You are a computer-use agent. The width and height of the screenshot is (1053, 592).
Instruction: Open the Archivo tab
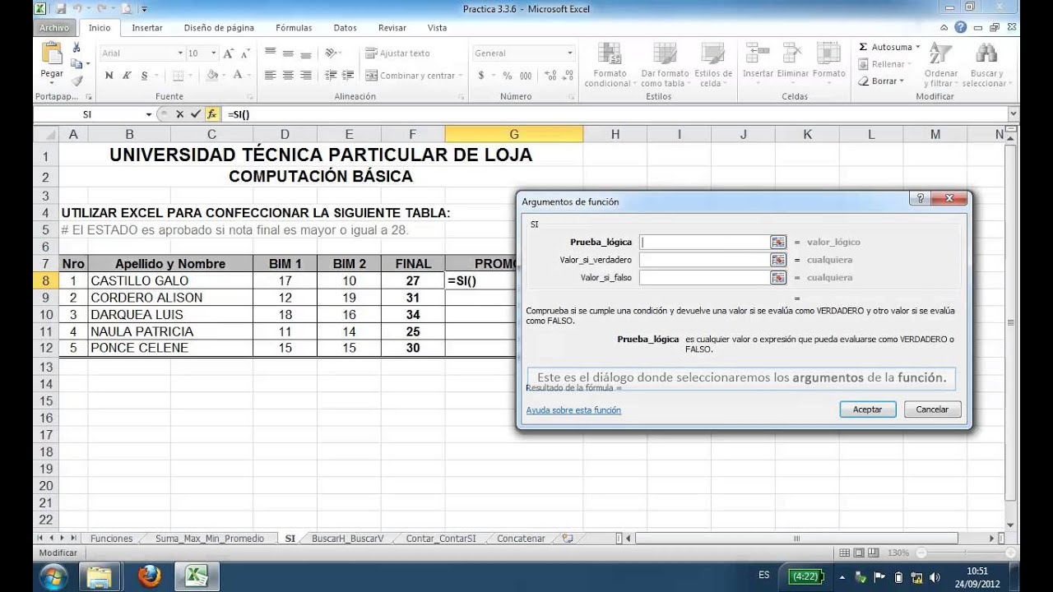[55, 28]
